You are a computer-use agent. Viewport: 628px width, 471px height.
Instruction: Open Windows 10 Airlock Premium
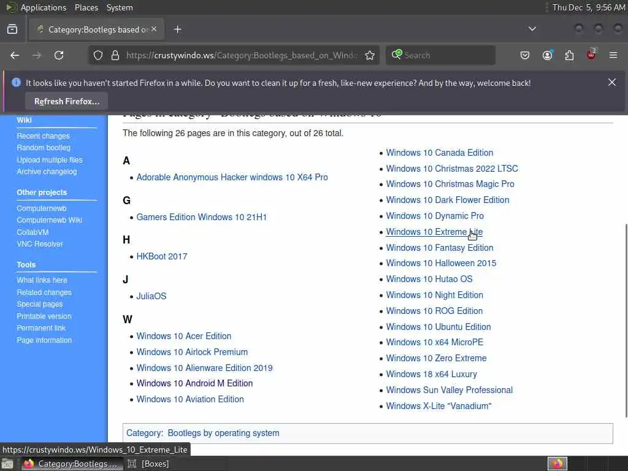[192, 352]
